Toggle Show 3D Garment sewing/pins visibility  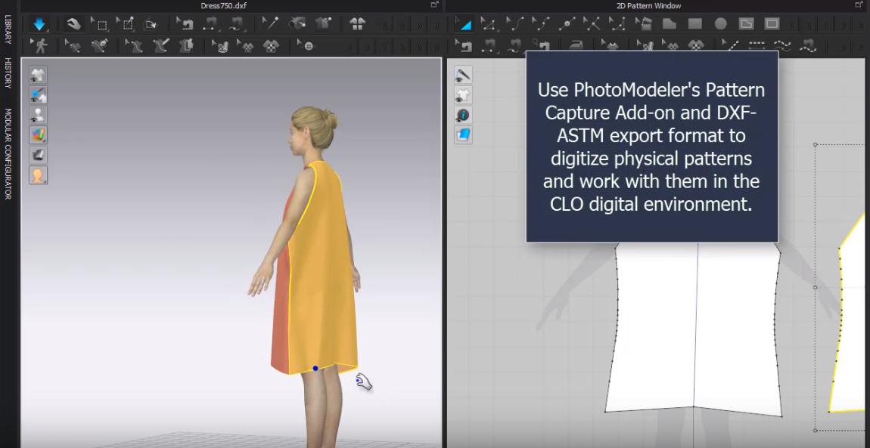[39, 94]
